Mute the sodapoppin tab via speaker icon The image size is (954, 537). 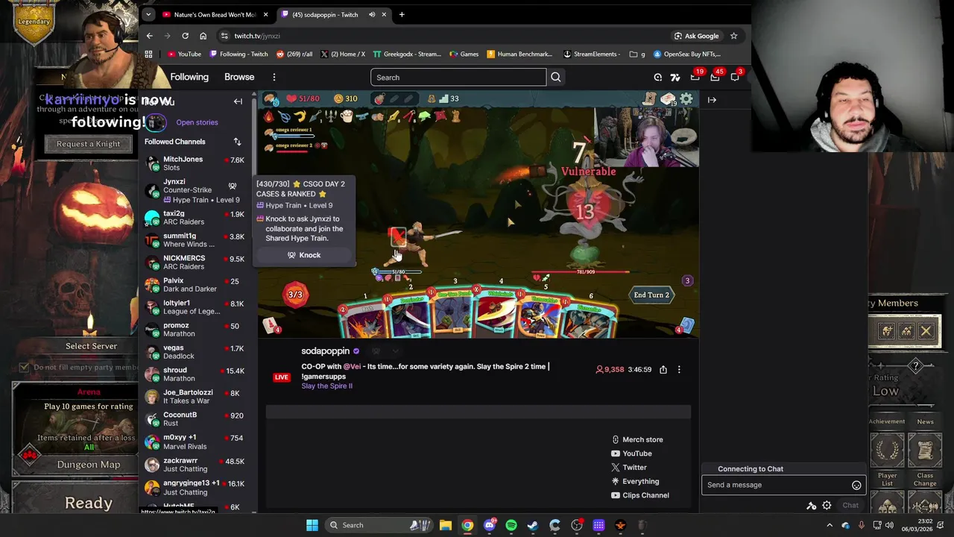[371, 14]
